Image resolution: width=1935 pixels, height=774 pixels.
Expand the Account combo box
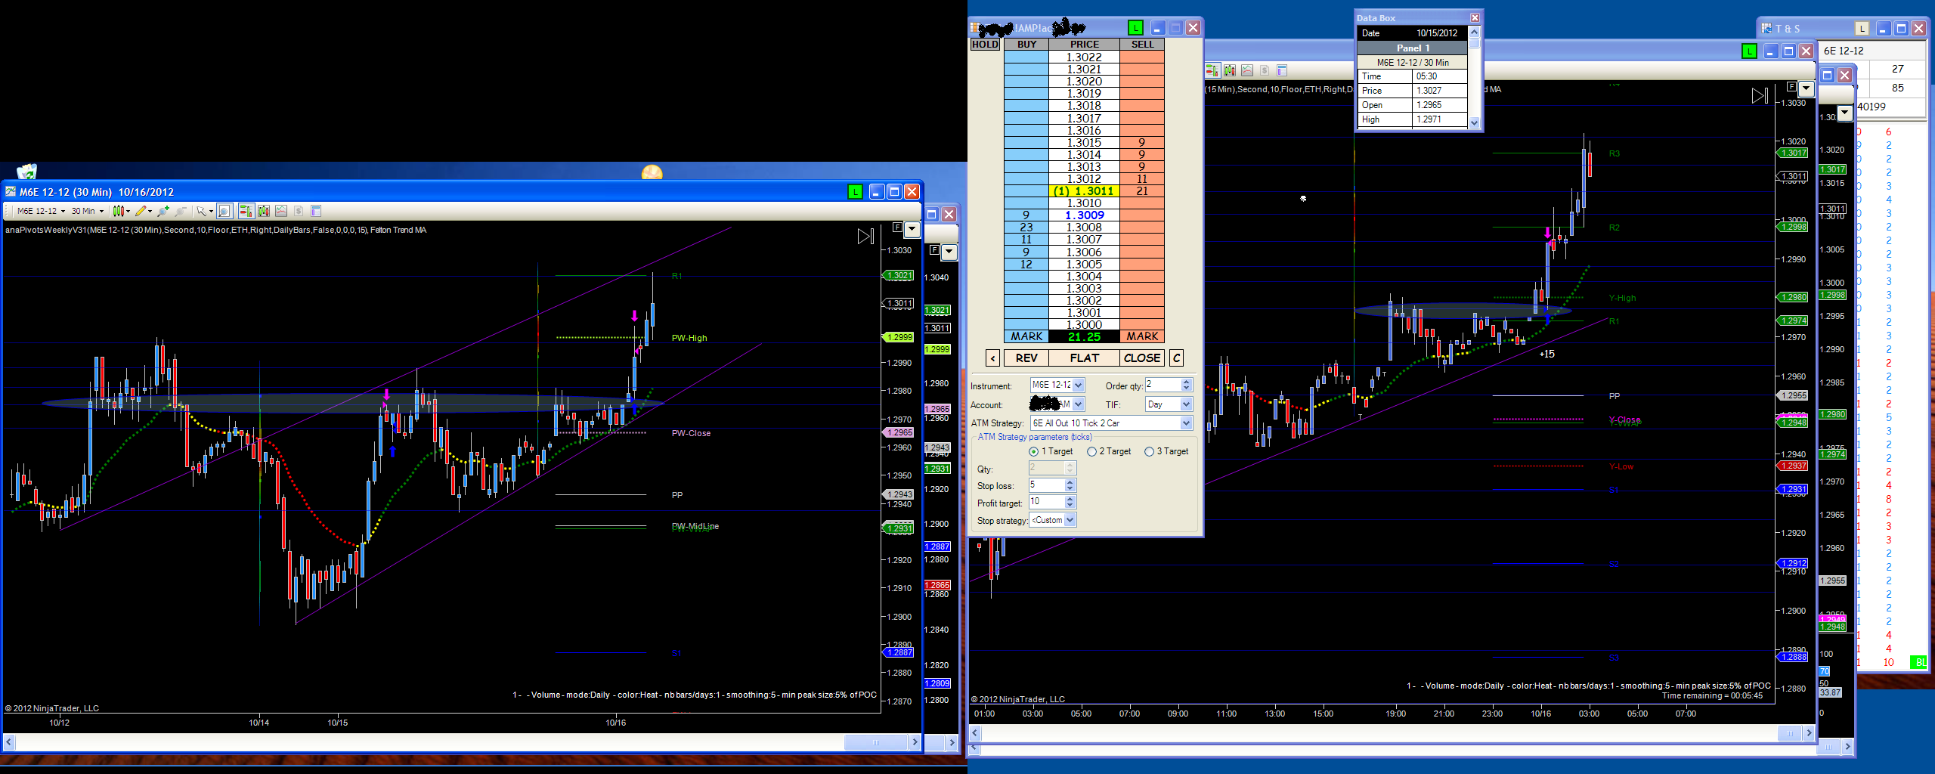click(1079, 404)
